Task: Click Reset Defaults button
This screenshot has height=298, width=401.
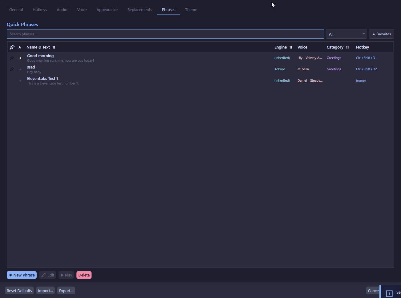Action: point(19,291)
